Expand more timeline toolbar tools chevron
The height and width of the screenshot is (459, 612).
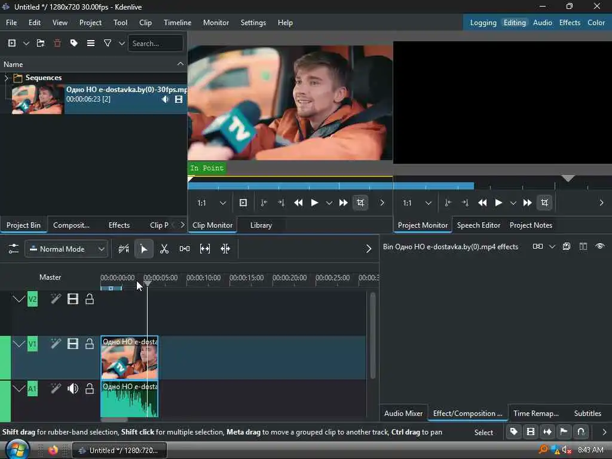[x=368, y=249]
